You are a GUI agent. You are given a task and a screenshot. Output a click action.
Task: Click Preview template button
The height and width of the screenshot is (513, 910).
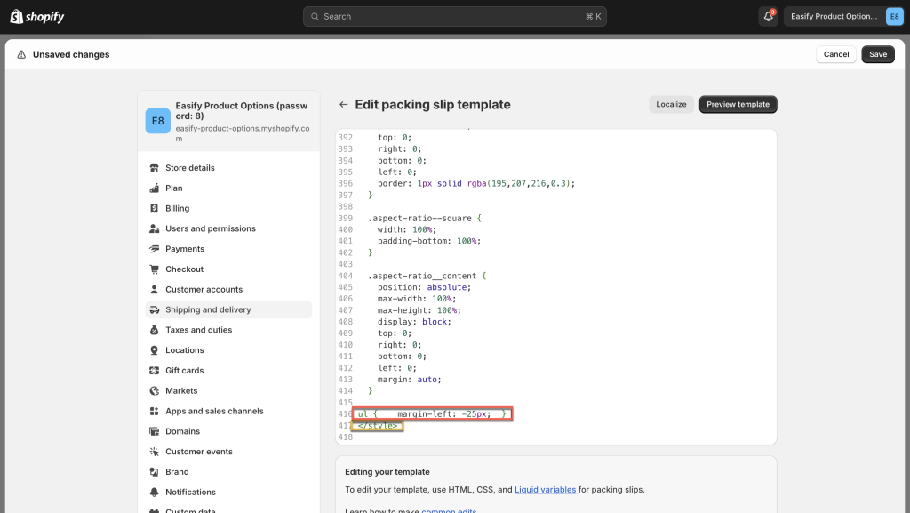point(738,104)
